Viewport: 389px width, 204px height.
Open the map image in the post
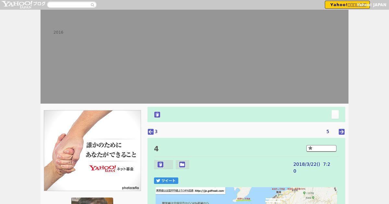[246, 196]
